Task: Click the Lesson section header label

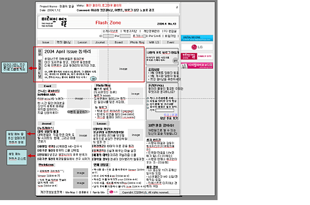Action: [101, 123]
